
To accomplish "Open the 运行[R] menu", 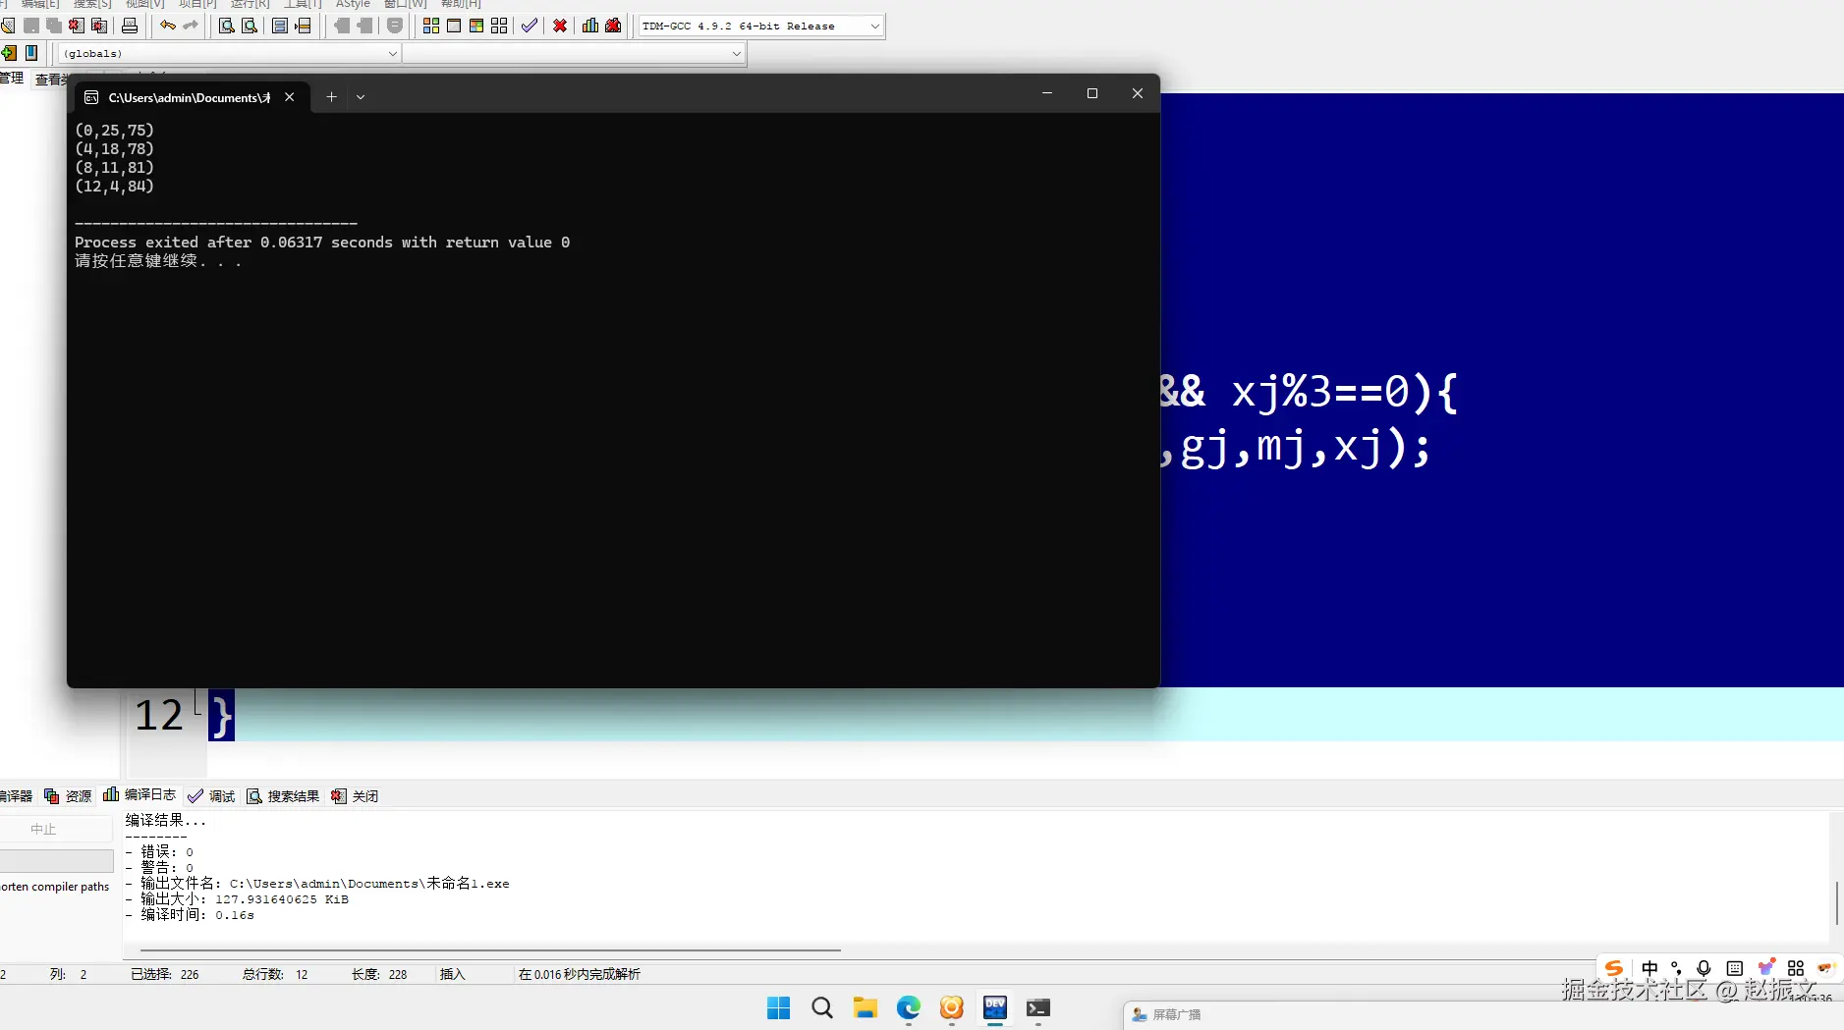I will [x=250, y=4].
